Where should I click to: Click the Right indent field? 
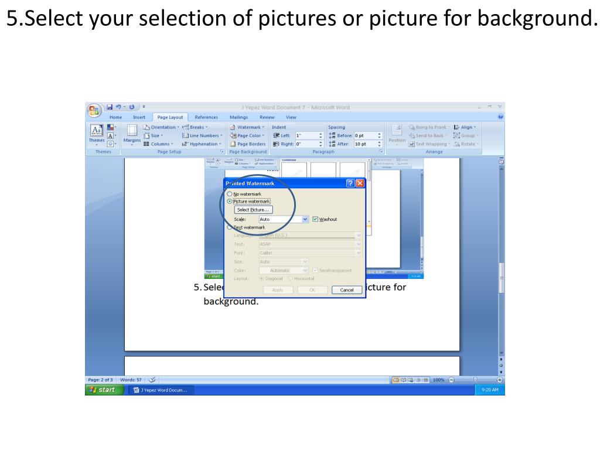click(306, 144)
